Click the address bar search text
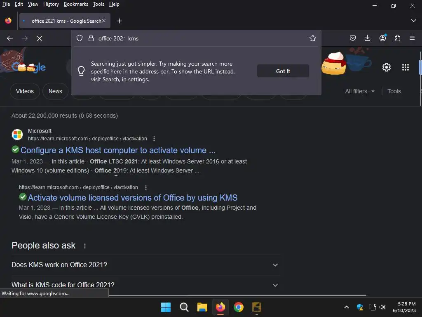Image resolution: width=422 pixels, height=317 pixels. point(118,38)
